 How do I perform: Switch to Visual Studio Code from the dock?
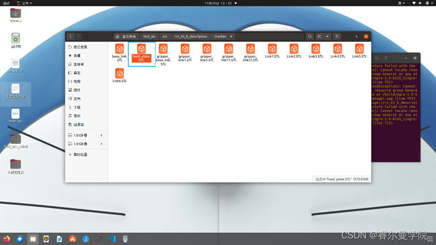112,238
